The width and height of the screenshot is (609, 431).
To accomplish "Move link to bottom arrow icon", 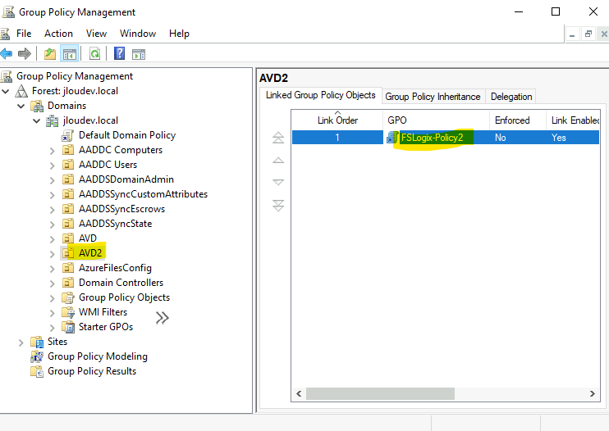I will coord(278,206).
